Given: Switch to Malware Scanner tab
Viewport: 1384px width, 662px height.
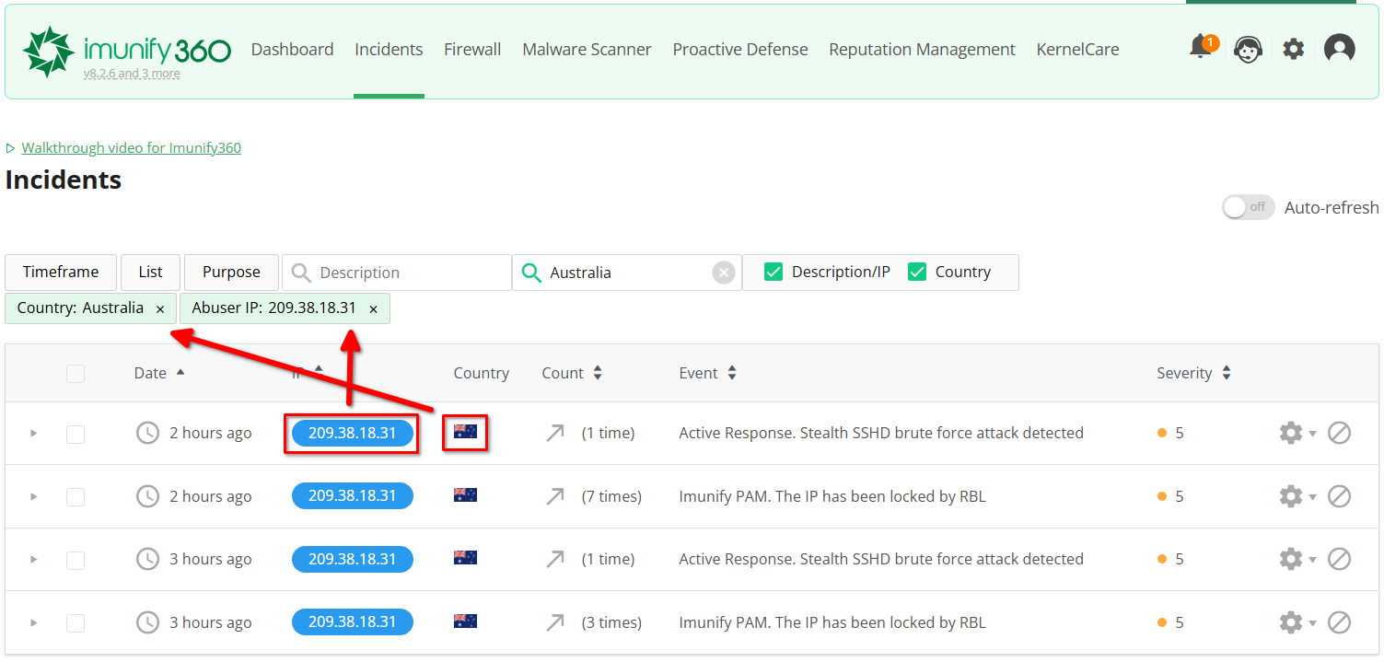Looking at the screenshot, I should click(x=587, y=50).
